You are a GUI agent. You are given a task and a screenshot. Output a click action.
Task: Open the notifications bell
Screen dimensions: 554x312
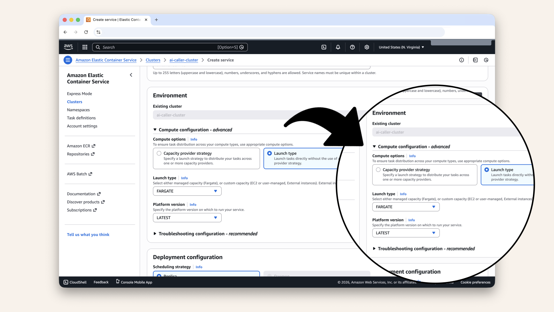coord(338,47)
